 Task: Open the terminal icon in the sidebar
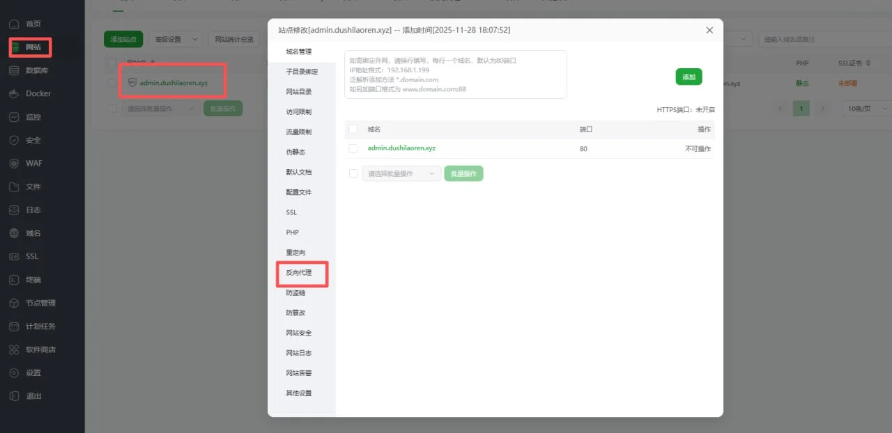(x=14, y=280)
